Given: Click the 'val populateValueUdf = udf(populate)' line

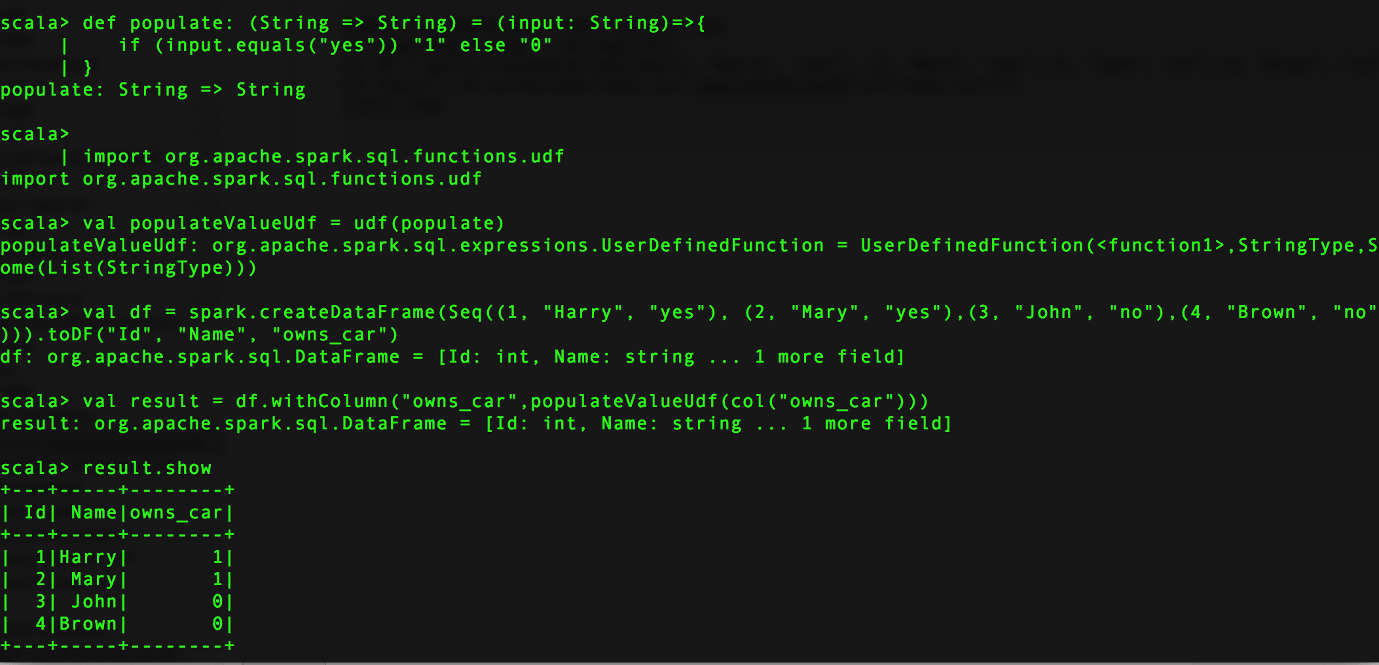Looking at the screenshot, I should [x=253, y=223].
